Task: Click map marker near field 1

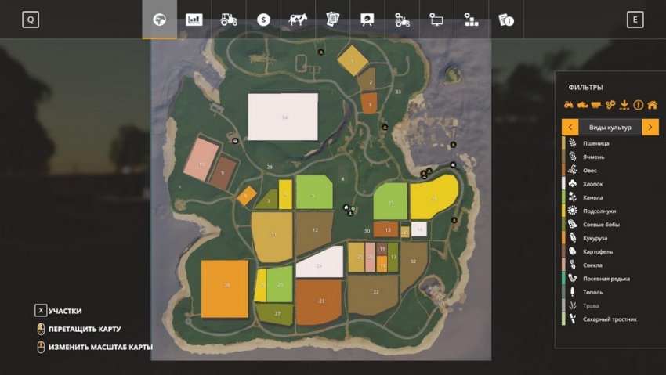Action: pyautogui.click(x=321, y=52)
